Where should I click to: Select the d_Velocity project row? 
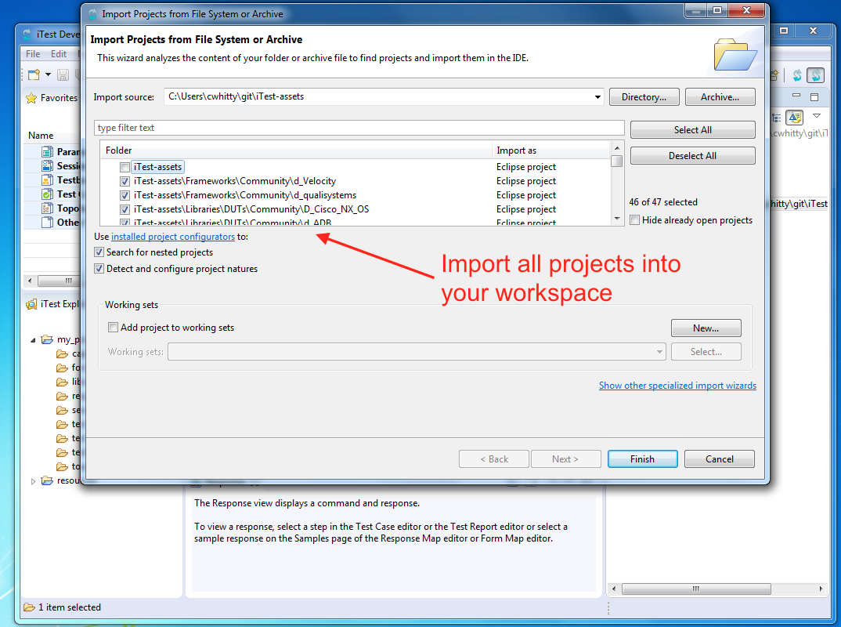[x=234, y=182]
